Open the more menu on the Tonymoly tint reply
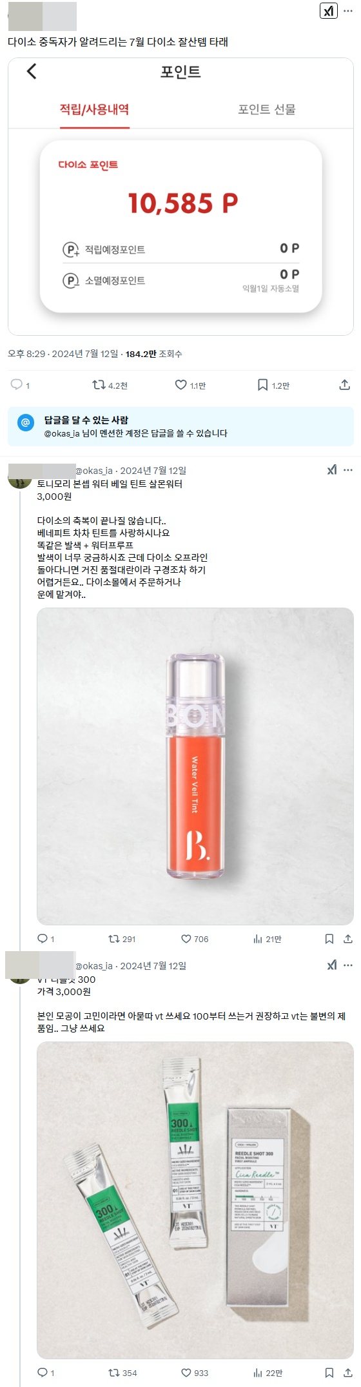 click(x=348, y=470)
